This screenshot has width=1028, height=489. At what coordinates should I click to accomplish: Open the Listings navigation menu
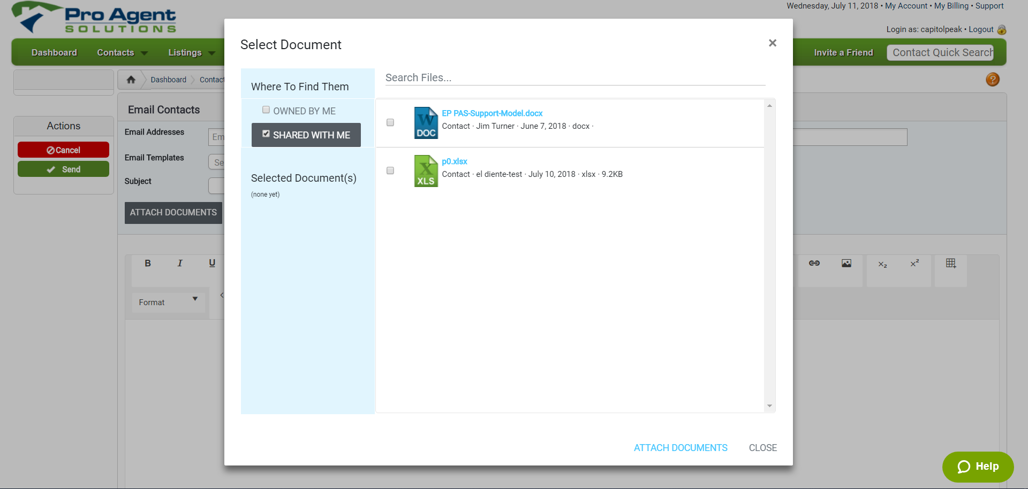tap(185, 52)
